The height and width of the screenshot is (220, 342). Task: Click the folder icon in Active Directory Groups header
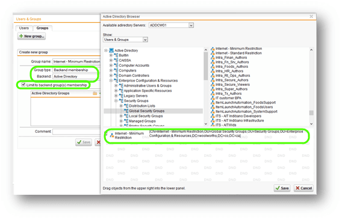95,93
